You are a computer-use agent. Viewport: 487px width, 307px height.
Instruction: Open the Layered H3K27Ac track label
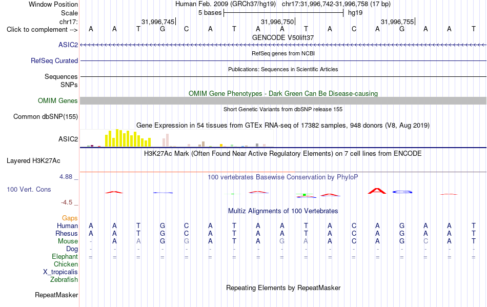[x=33, y=161]
